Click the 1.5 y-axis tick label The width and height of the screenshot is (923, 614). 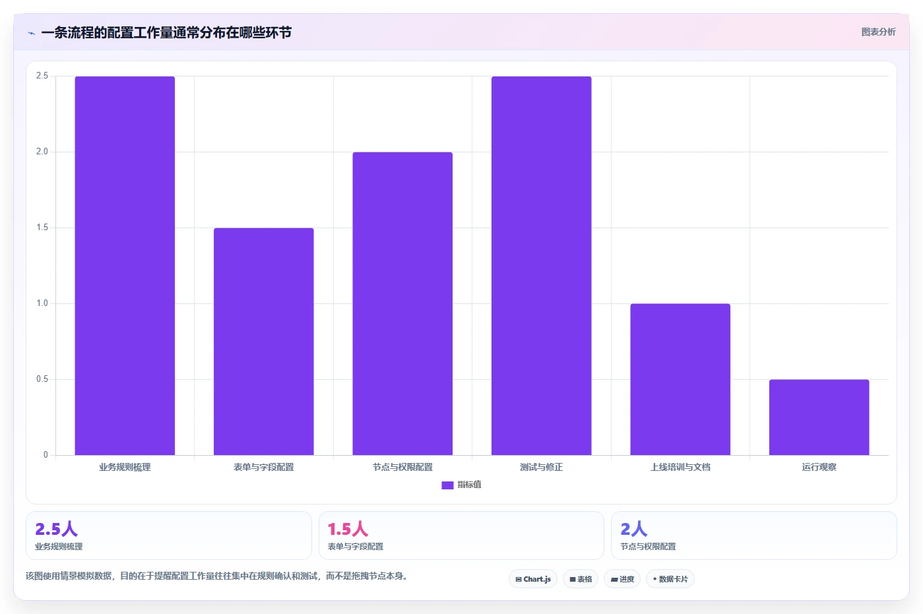tap(42, 228)
